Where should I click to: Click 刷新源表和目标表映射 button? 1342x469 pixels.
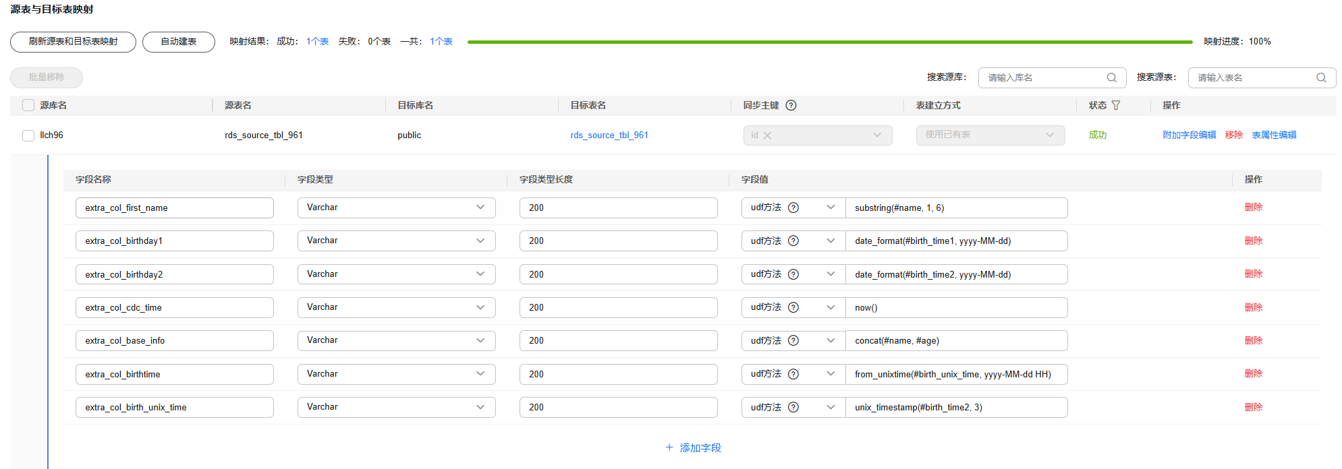(x=73, y=42)
